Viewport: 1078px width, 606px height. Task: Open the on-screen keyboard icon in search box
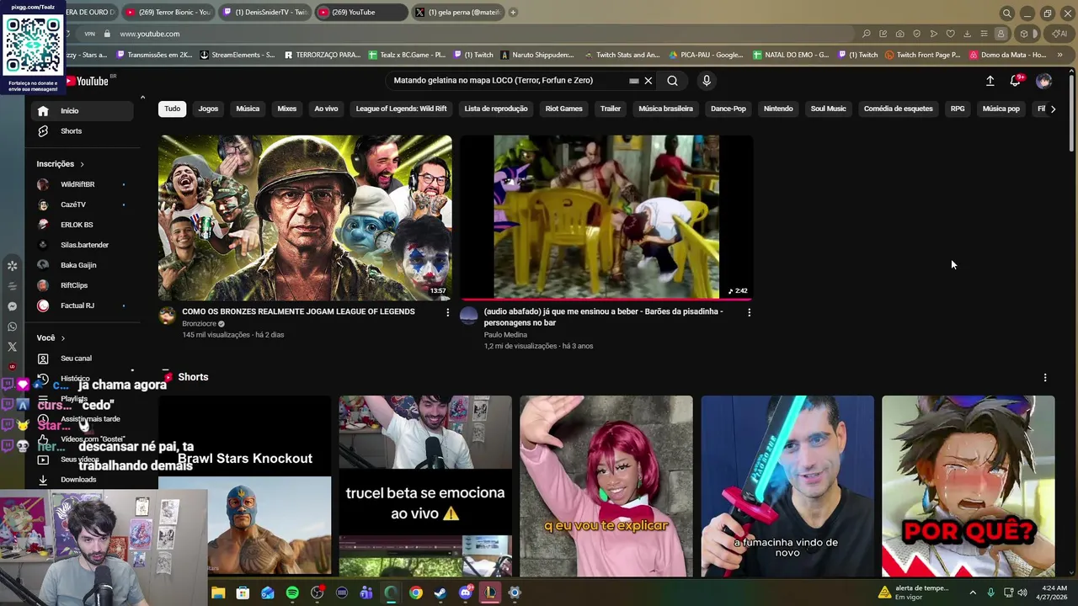click(633, 81)
